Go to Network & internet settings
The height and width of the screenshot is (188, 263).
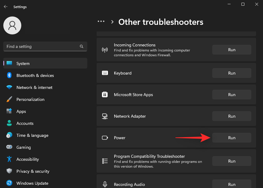[34, 87]
